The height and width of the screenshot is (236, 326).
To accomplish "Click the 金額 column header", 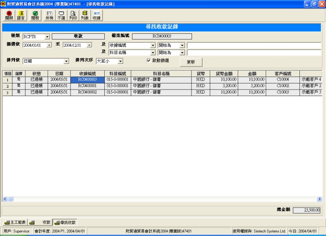I will click(252, 74).
